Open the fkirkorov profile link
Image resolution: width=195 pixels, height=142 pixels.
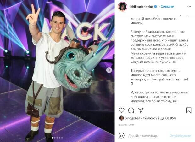(x=150, y=118)
